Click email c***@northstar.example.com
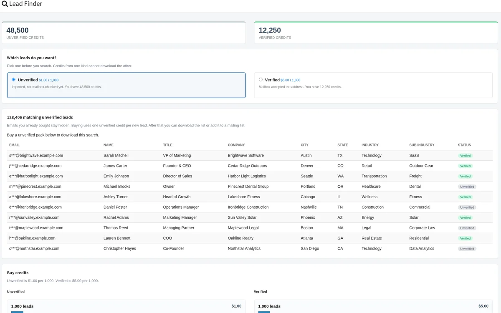Viewport: 501px width, 313px height. coord(34,248)
